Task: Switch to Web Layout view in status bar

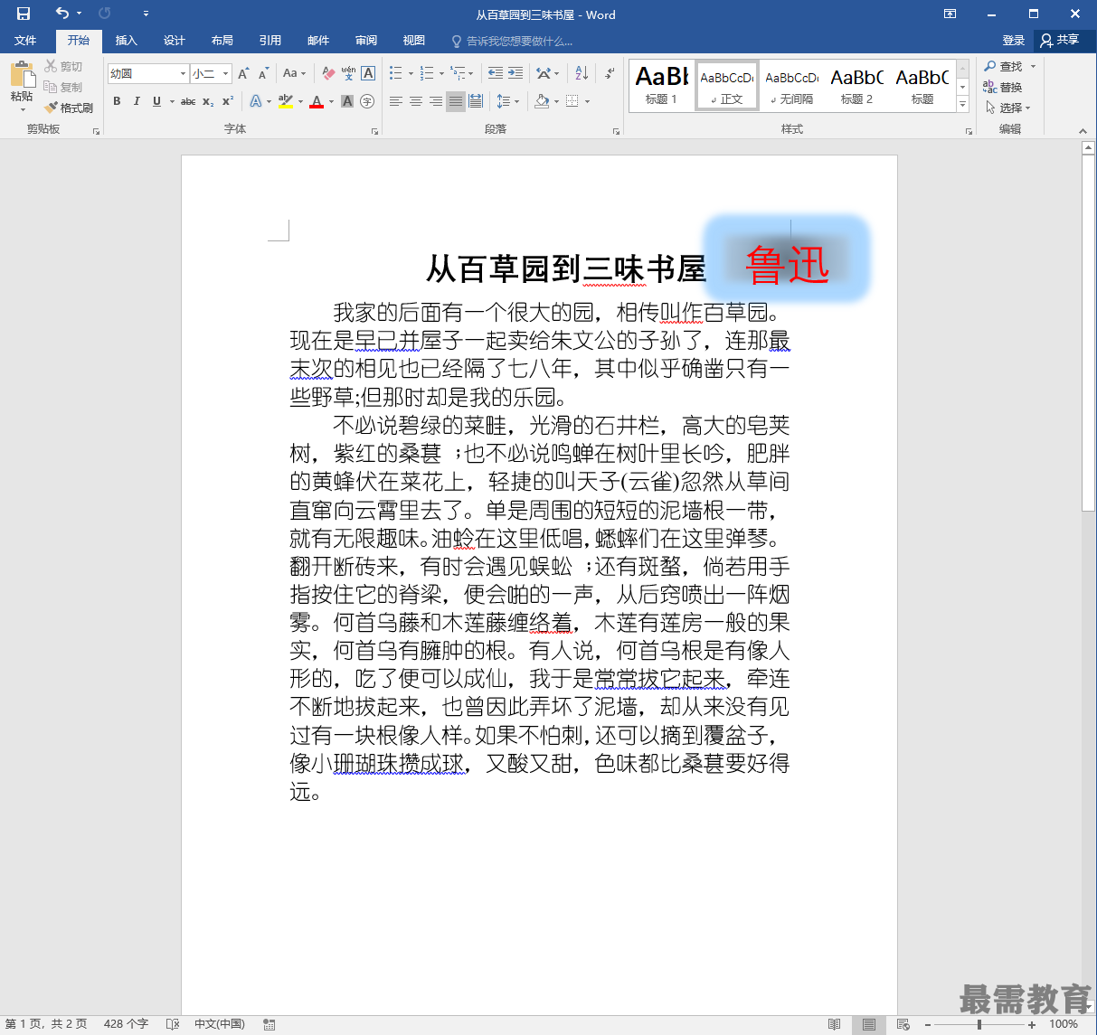Action: [903, 1024]
